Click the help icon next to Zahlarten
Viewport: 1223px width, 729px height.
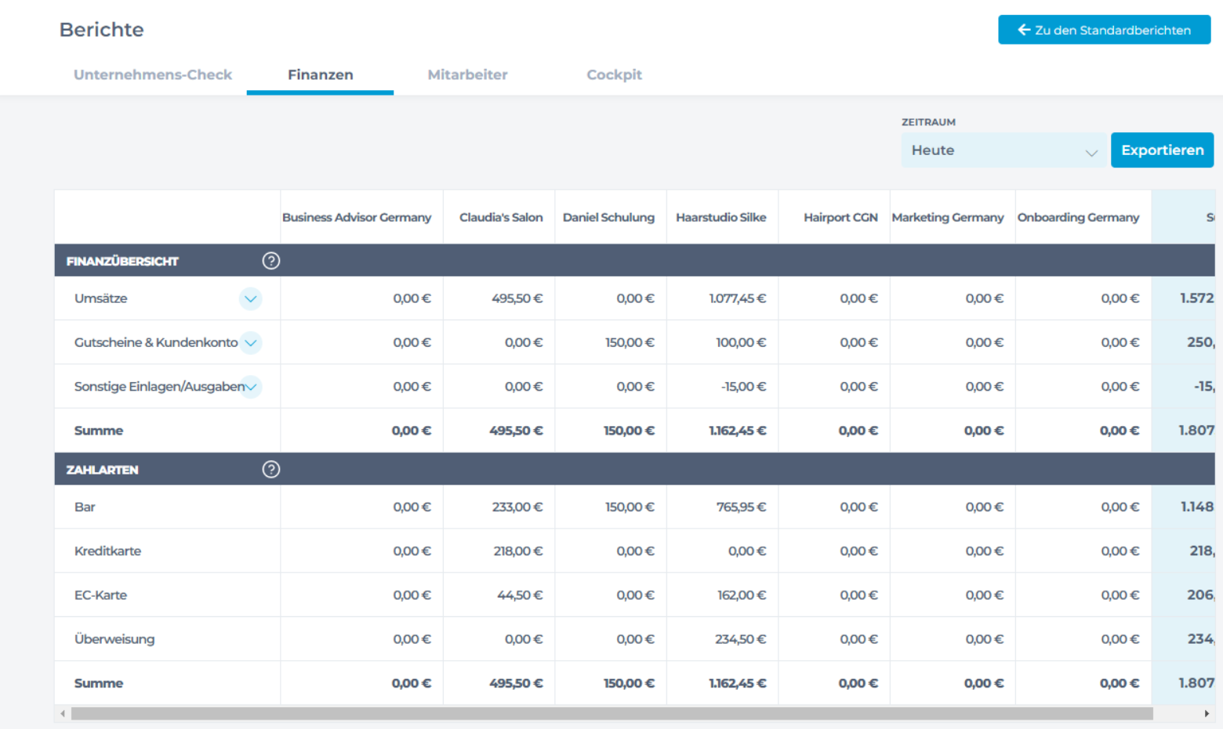(271, 470)
